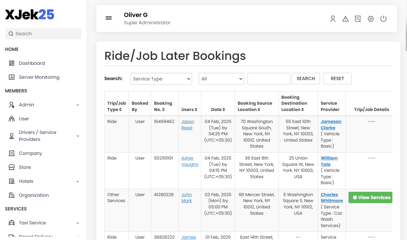This screenshot has height=240, width=407.
Task: Click the XJek25 logo
Action: click(30, 14)
